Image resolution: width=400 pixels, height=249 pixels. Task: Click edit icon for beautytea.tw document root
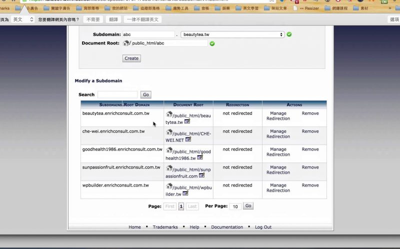(x=187, y=122)
